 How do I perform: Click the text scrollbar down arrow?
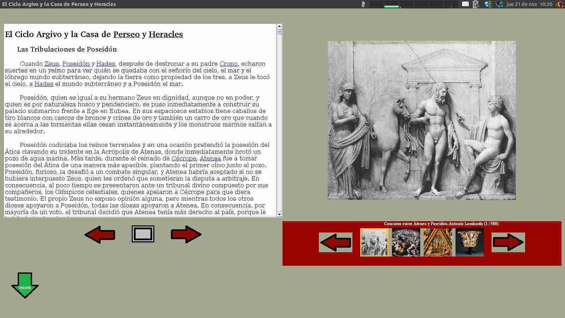(x=279, y=214)
